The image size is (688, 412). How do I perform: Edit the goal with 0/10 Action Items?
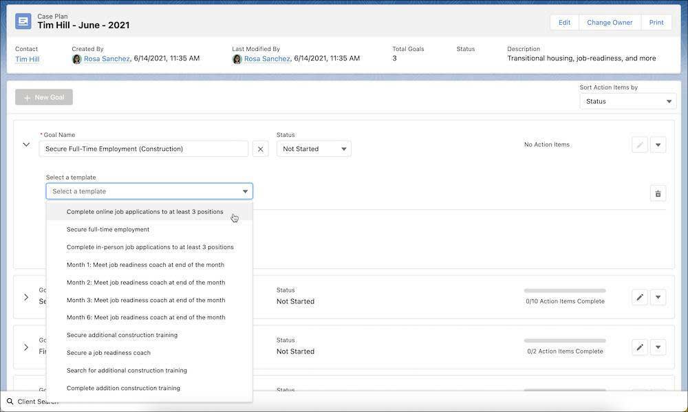pyautogui.click(x=640, y=298)
